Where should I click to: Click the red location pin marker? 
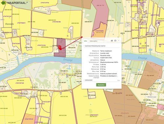pyautogui.click(x=60, y=47)
